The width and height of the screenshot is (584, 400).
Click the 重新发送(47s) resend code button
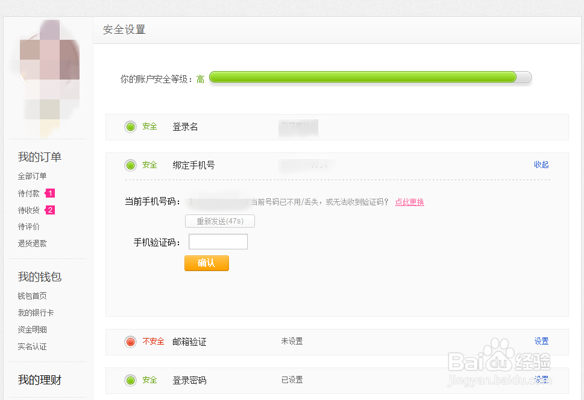tap(219, 220)
